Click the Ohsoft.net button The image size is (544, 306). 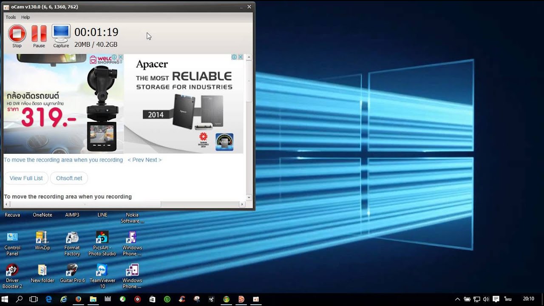click(69, 178)
